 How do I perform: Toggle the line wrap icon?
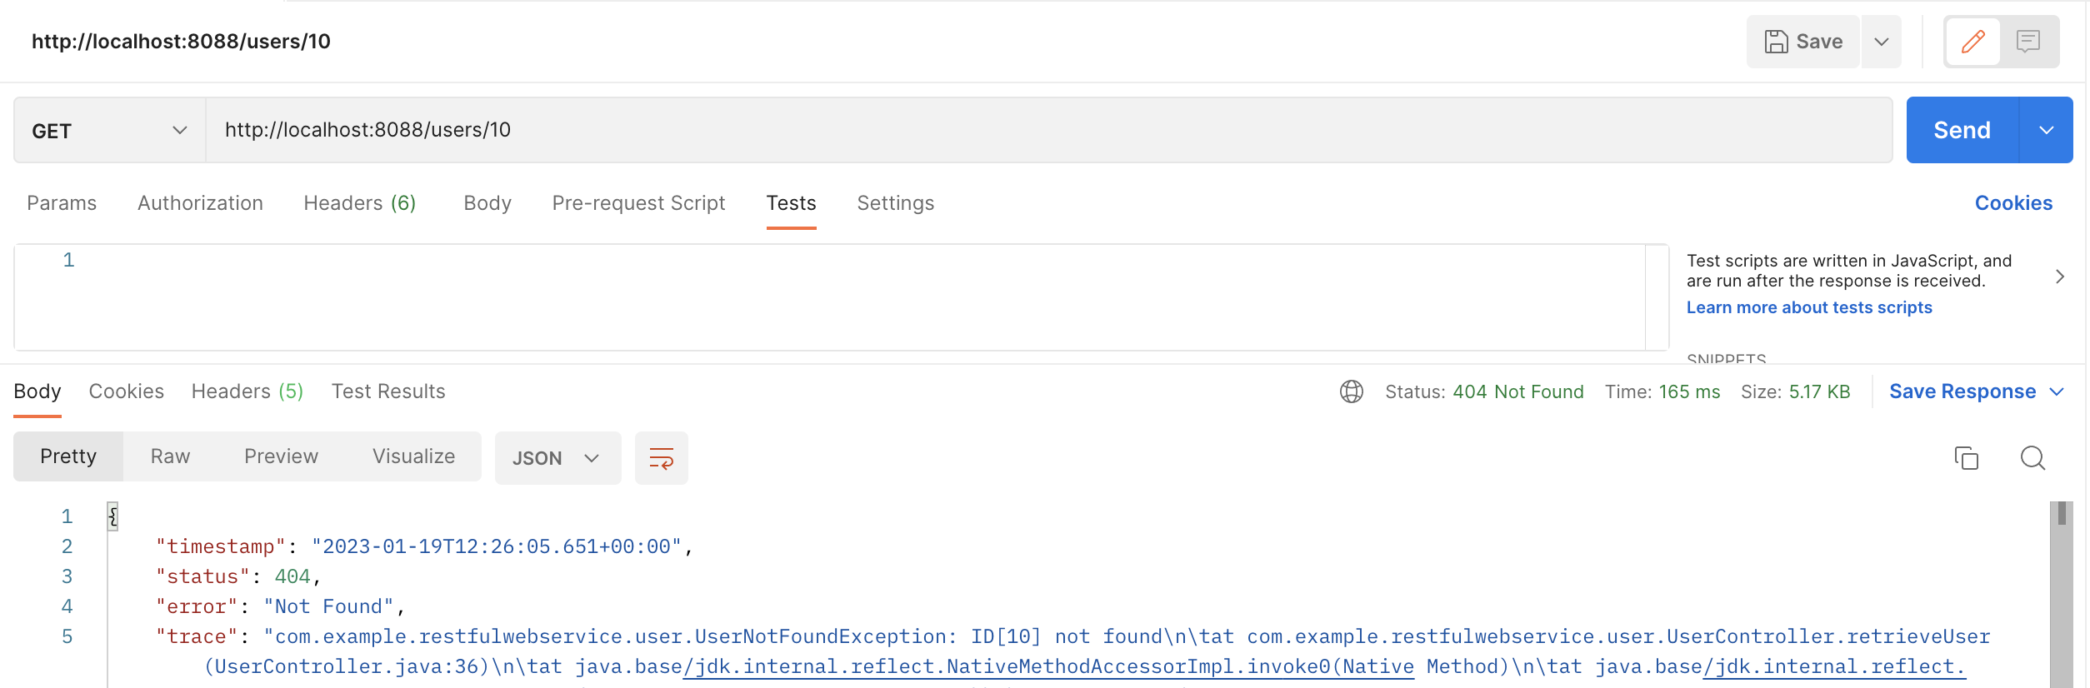pyautogui.click(x=661, y=458)
